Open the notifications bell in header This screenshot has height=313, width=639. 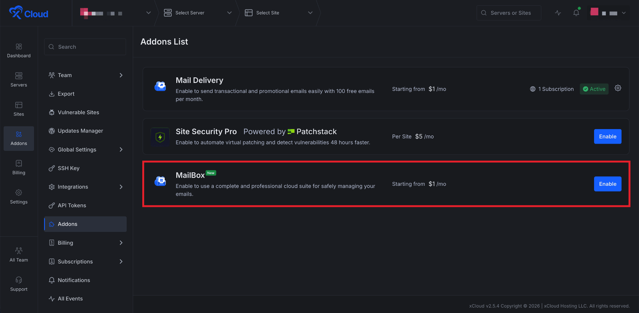[x=576, y=13]
